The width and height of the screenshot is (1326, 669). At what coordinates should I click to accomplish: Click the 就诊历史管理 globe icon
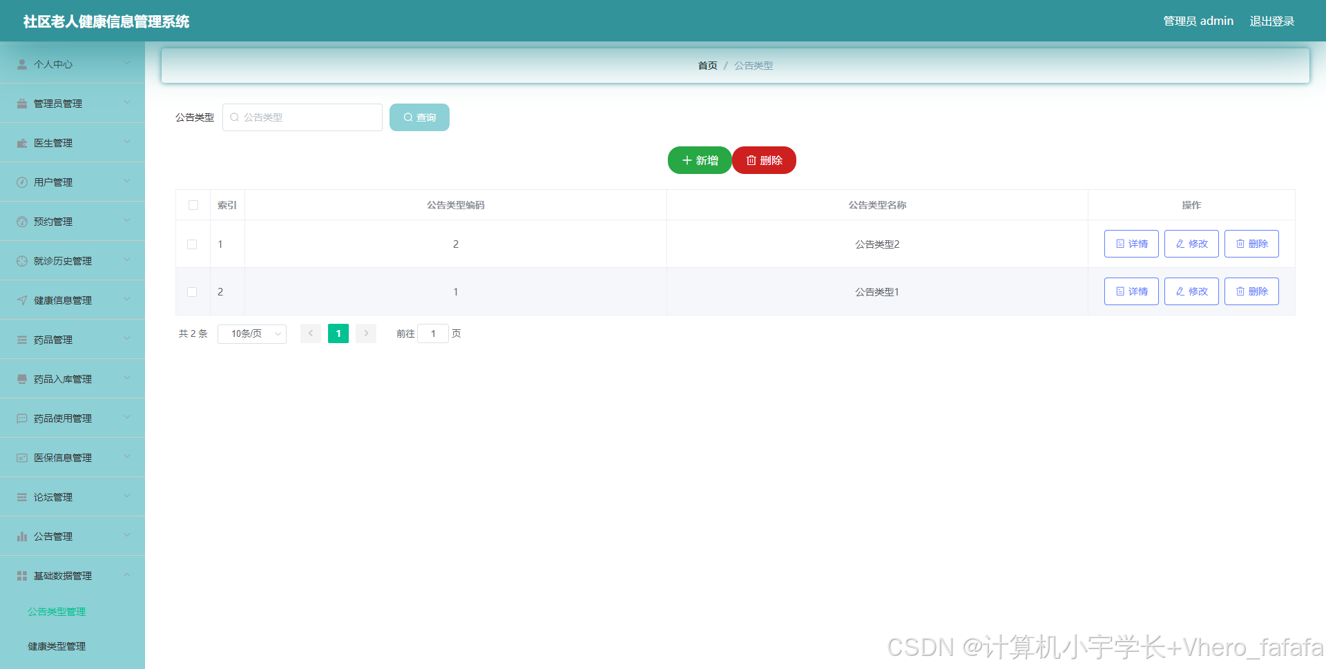(21, 260)
